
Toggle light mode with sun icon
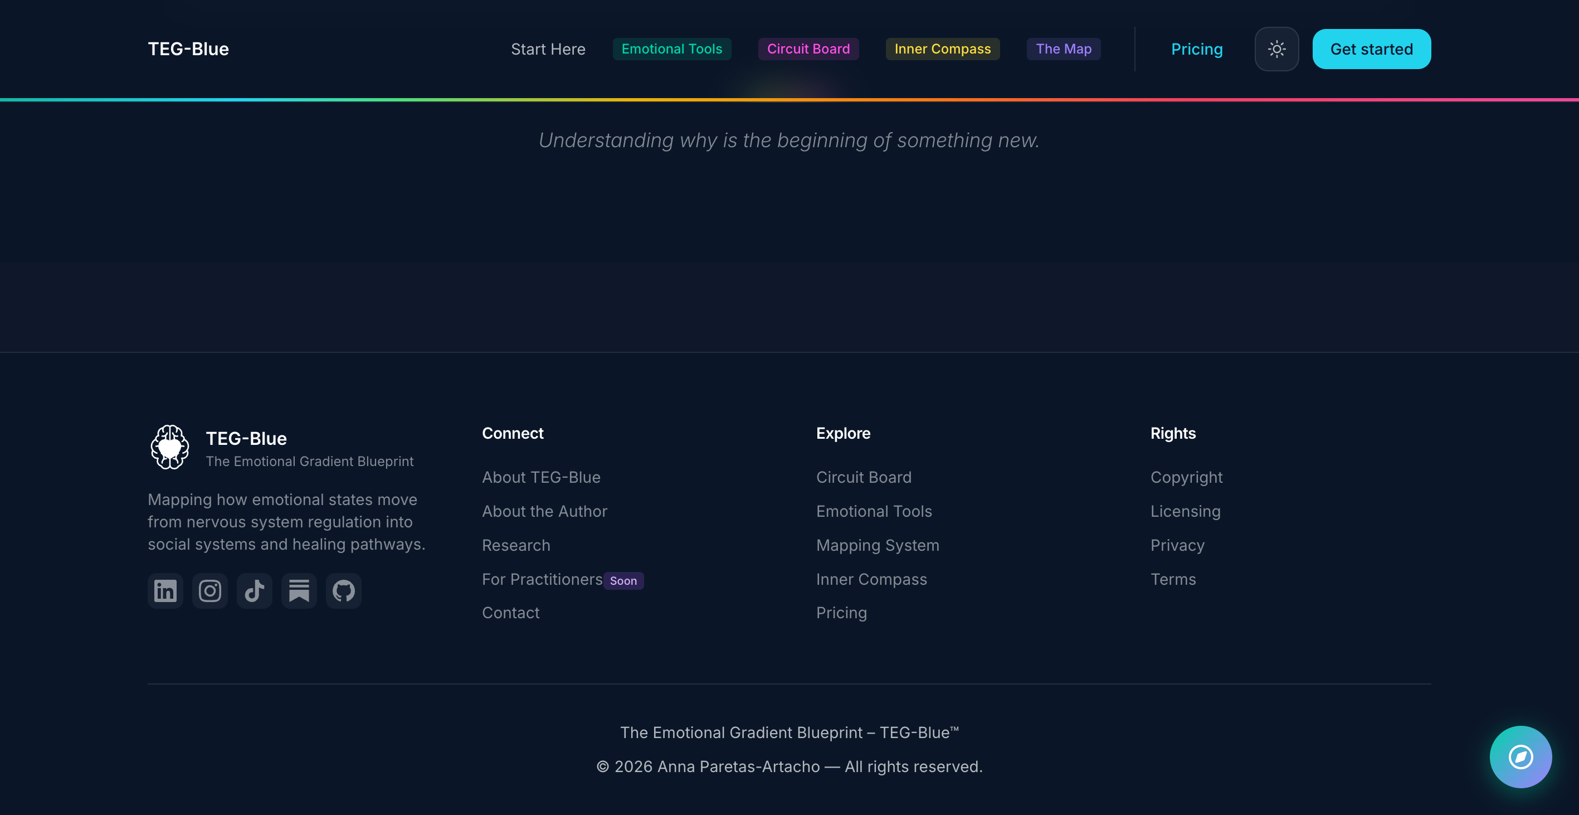[1276, 49]
